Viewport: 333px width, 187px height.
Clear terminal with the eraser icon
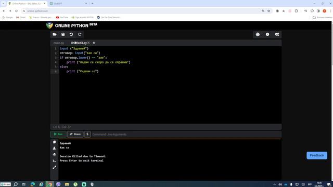[x=54, y=154]
